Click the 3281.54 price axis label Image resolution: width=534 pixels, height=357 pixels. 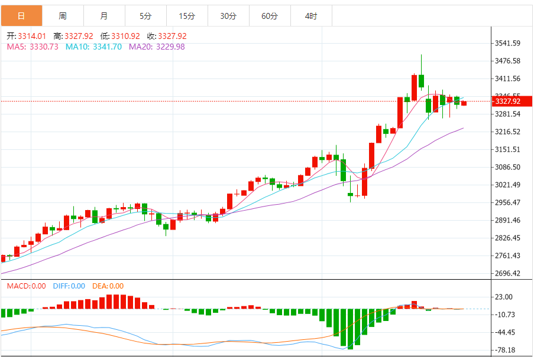click(x=507, y=114)
